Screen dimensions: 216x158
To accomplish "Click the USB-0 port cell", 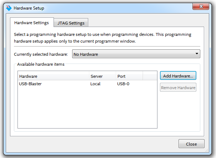I will click(x=123, y=84).
